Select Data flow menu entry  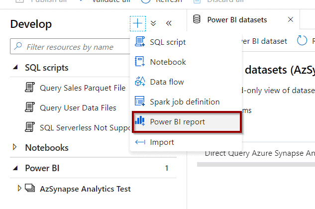pos(186,82)
